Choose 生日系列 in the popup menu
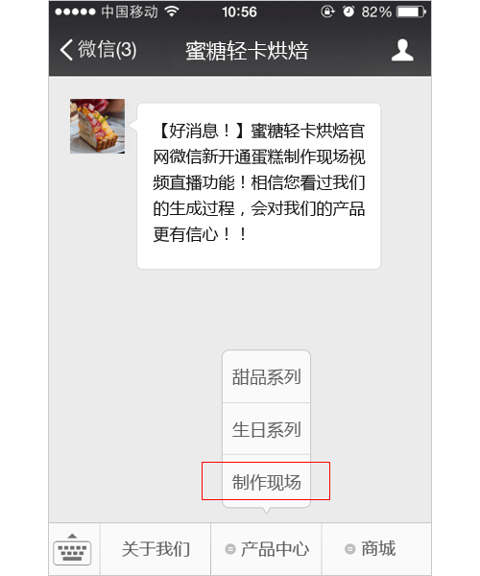 click(267, 429)
